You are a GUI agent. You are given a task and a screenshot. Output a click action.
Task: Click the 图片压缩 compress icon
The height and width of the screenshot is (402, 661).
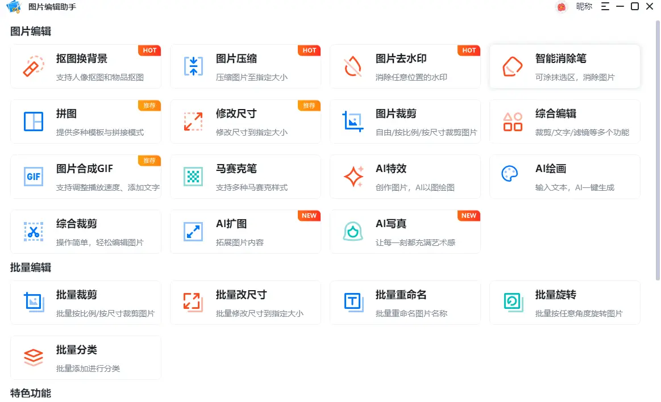(x=193, y=66)
